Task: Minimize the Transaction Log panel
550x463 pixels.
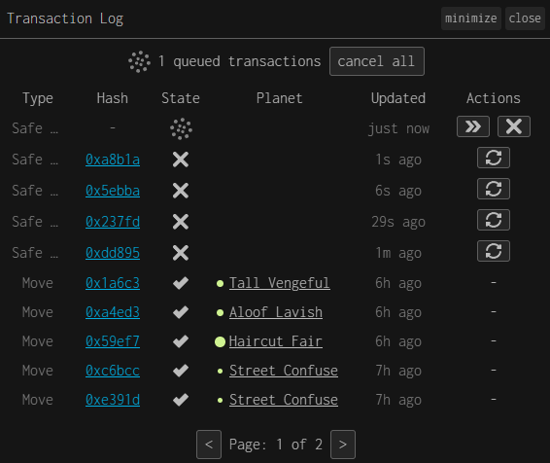Action: (x=470, y=18)
